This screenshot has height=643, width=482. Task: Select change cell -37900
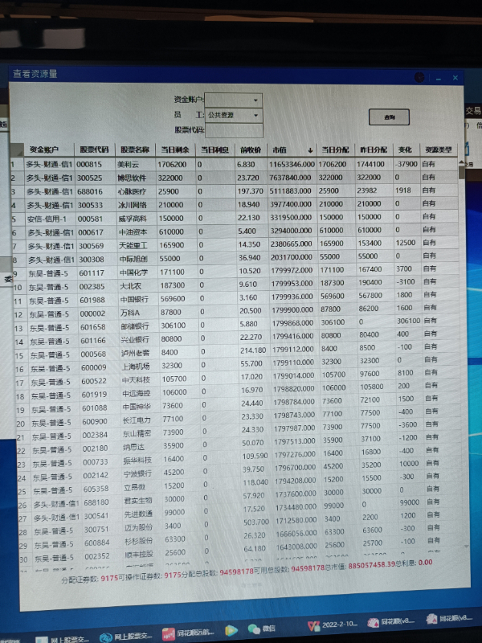(406, 164)
